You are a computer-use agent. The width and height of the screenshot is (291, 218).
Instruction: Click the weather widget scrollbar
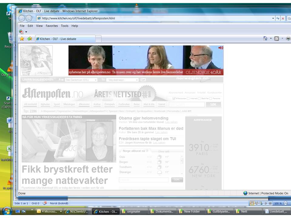(x=182, y=165)
